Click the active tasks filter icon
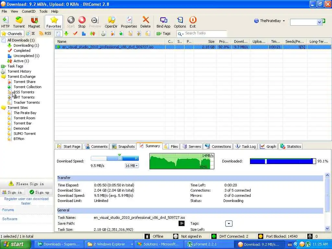Screen dimensions: 332x249 click(92, 33)
